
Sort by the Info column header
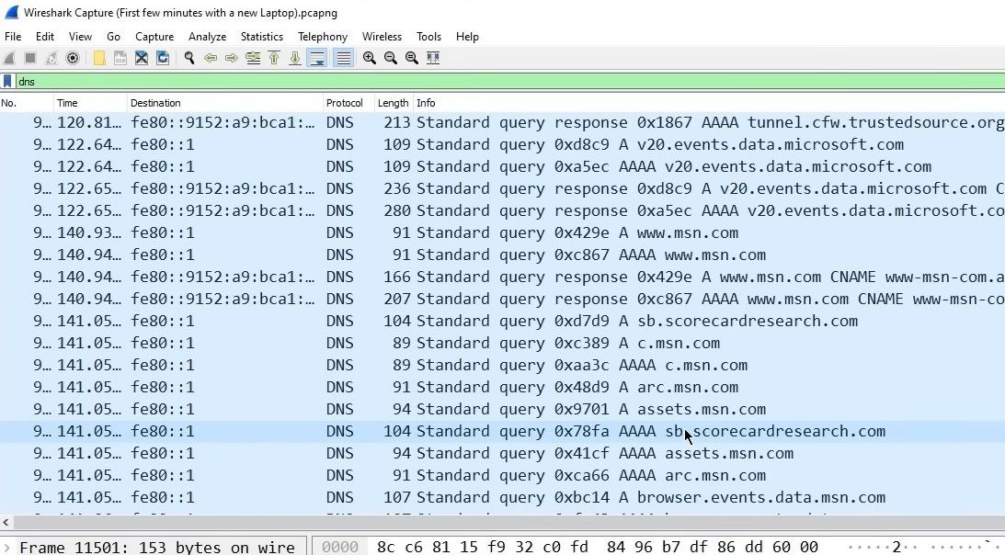tap(709, 103)
